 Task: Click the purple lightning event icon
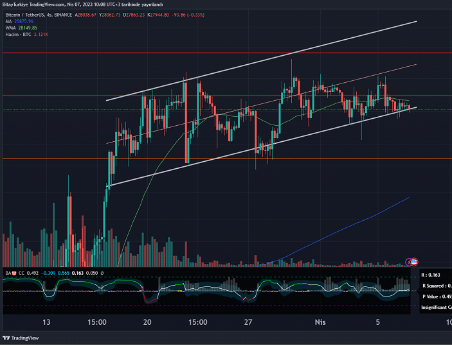(x=408, y=263)
